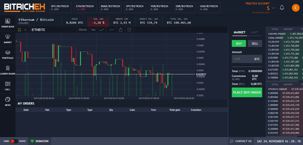Click the date and time status display
The height and width of the screenshot is (145, 303).
pyautogui.click(x=279, y=141)
